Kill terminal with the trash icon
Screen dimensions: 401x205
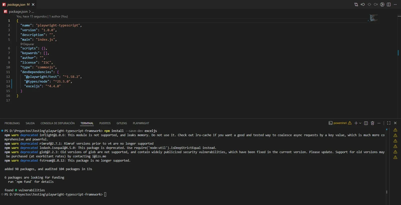pyautogui.click(x=372, y=123)
